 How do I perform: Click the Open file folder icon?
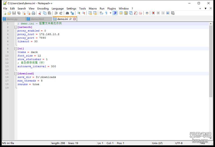(x=9, y=13)
